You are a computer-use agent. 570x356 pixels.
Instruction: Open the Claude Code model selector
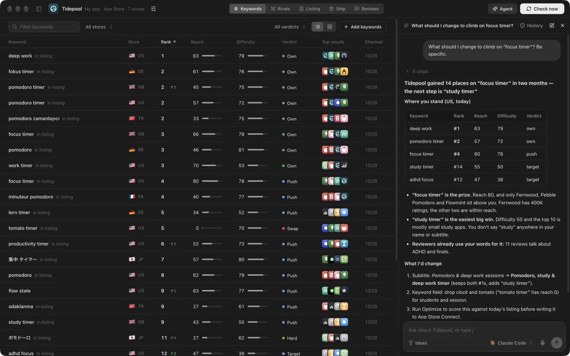pos(511,343)
